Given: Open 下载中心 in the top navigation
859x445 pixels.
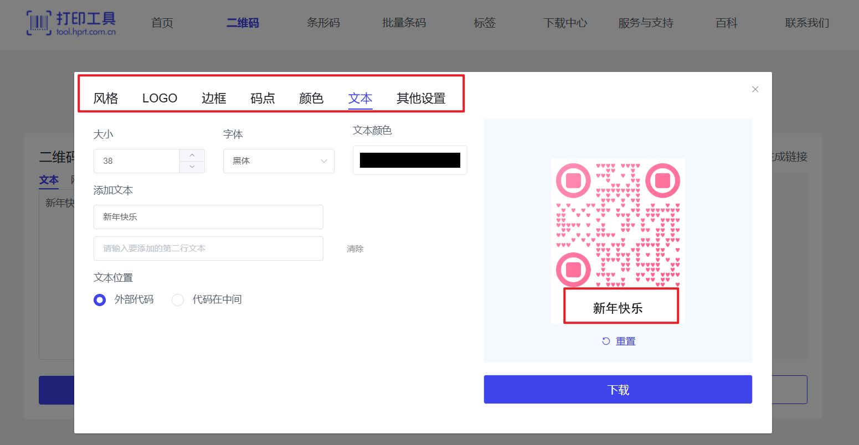Looking at the screenshot, I should click(565, 23).
